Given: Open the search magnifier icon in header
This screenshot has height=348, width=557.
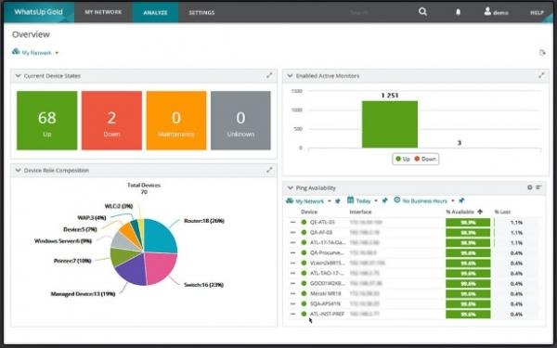Looking at the screenshot, I should point(422,12).
